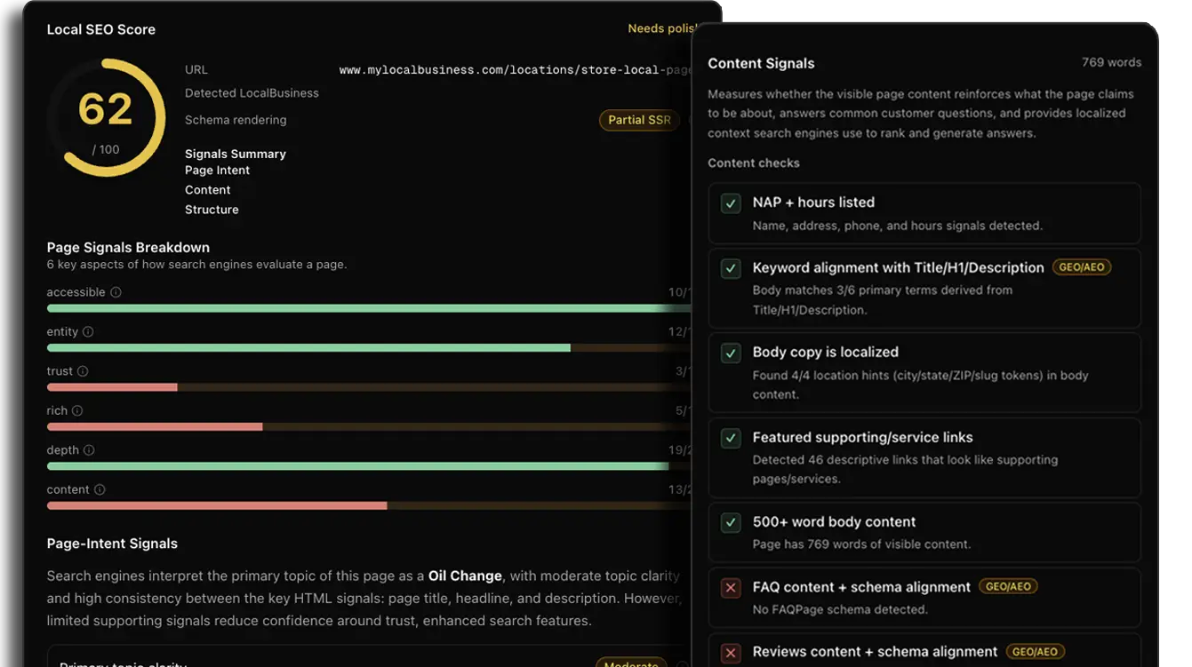Click the entity score progress bar
Viewport: 1192px width, 667px height.
click(369, 348)
